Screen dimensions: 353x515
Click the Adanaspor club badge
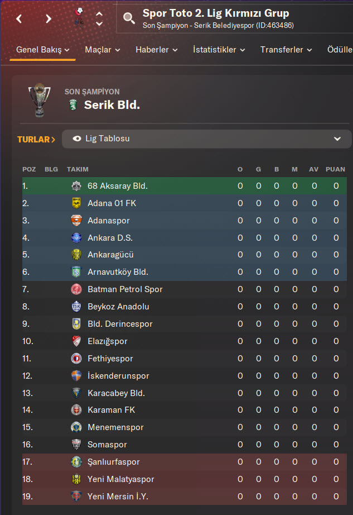[x=76, y=221]
